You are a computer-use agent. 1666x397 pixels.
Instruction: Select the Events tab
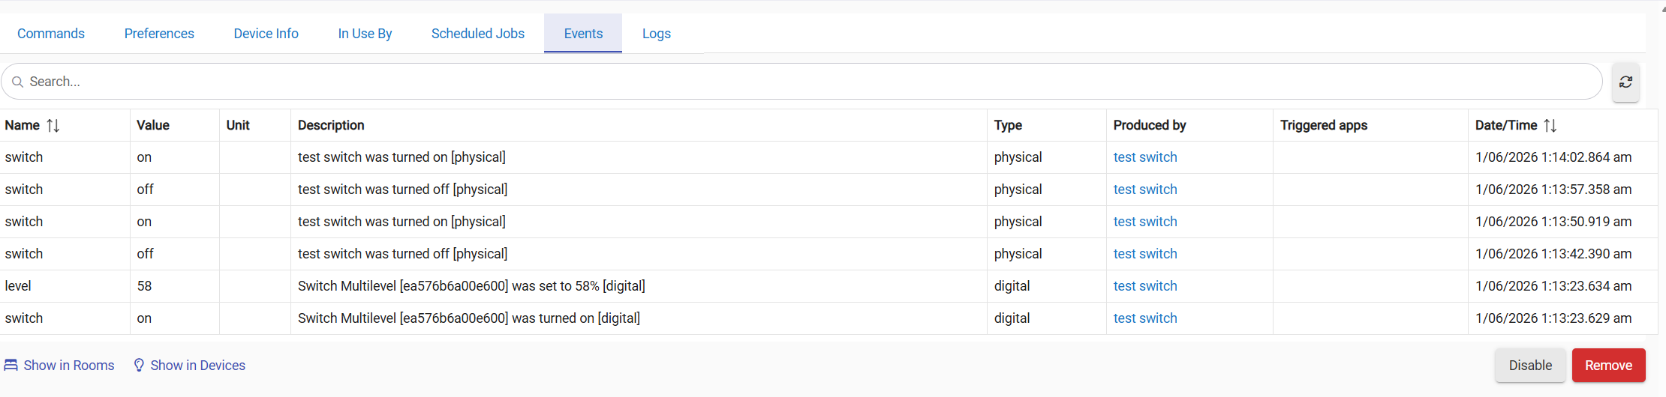click(583, 34)
